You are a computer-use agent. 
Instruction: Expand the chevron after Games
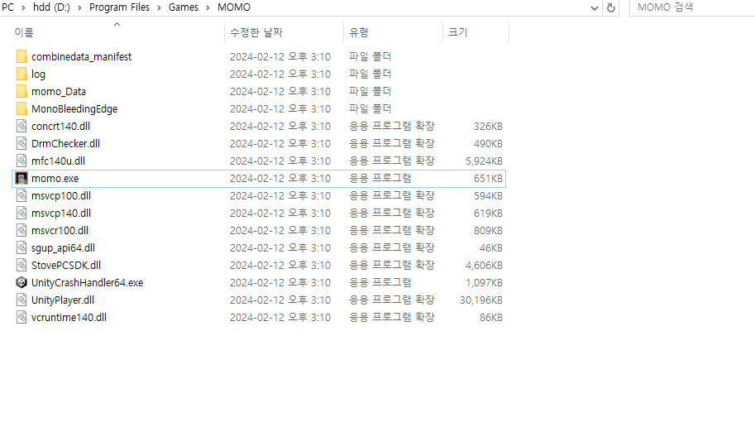click(208, 7)
